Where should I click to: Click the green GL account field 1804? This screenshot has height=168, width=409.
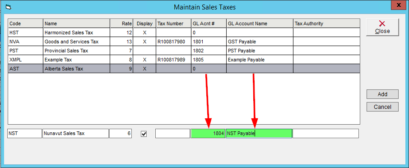(x=208, y=133)
